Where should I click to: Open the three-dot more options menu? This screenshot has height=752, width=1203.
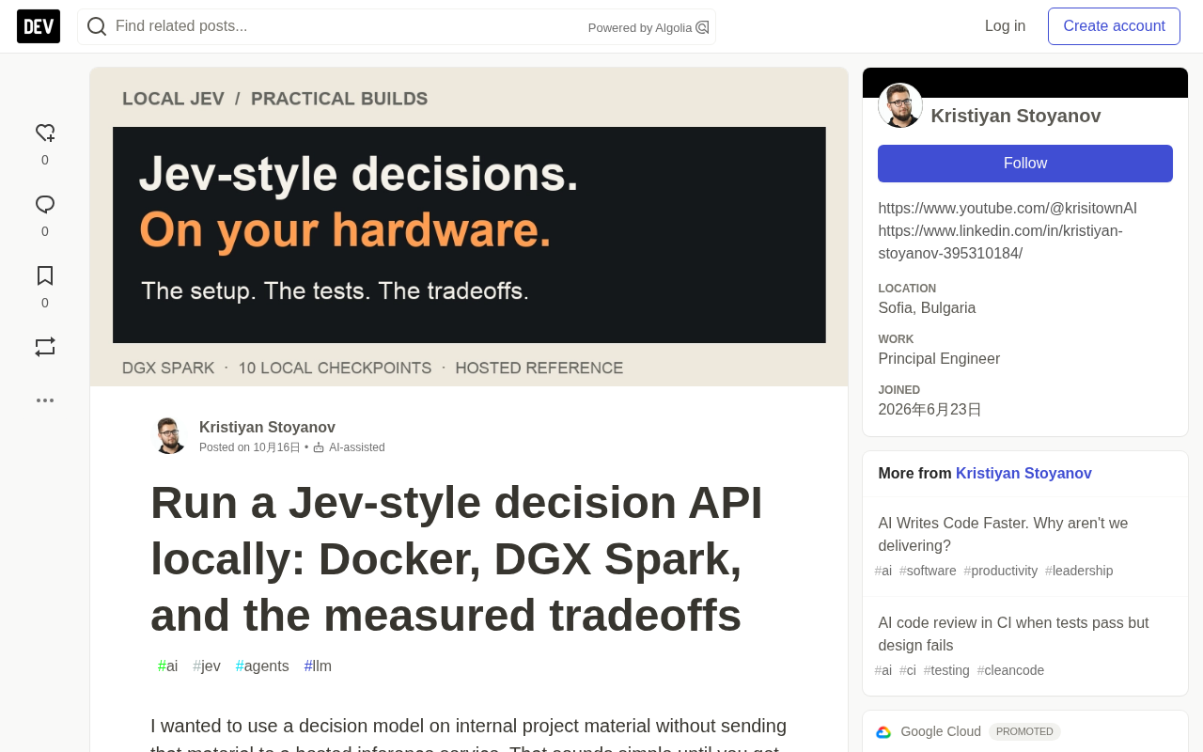(x=45, y=400)
